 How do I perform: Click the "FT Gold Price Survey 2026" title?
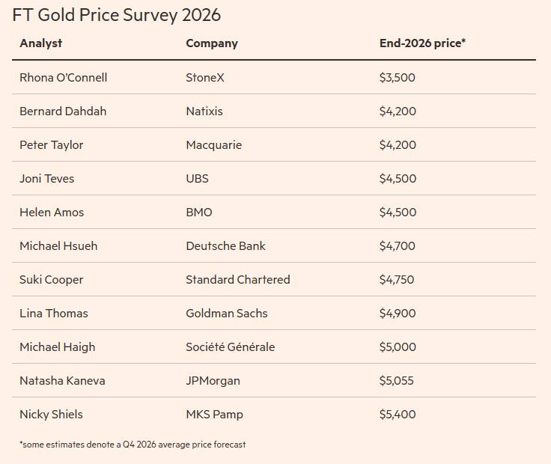[116, 15]
